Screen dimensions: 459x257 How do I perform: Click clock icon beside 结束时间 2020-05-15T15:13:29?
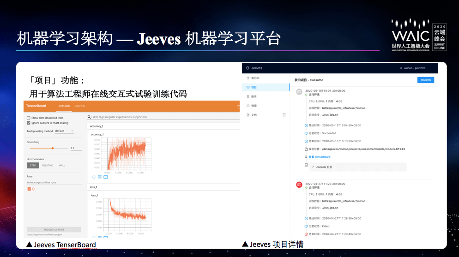pyautogui.click(x=306, y=141)
